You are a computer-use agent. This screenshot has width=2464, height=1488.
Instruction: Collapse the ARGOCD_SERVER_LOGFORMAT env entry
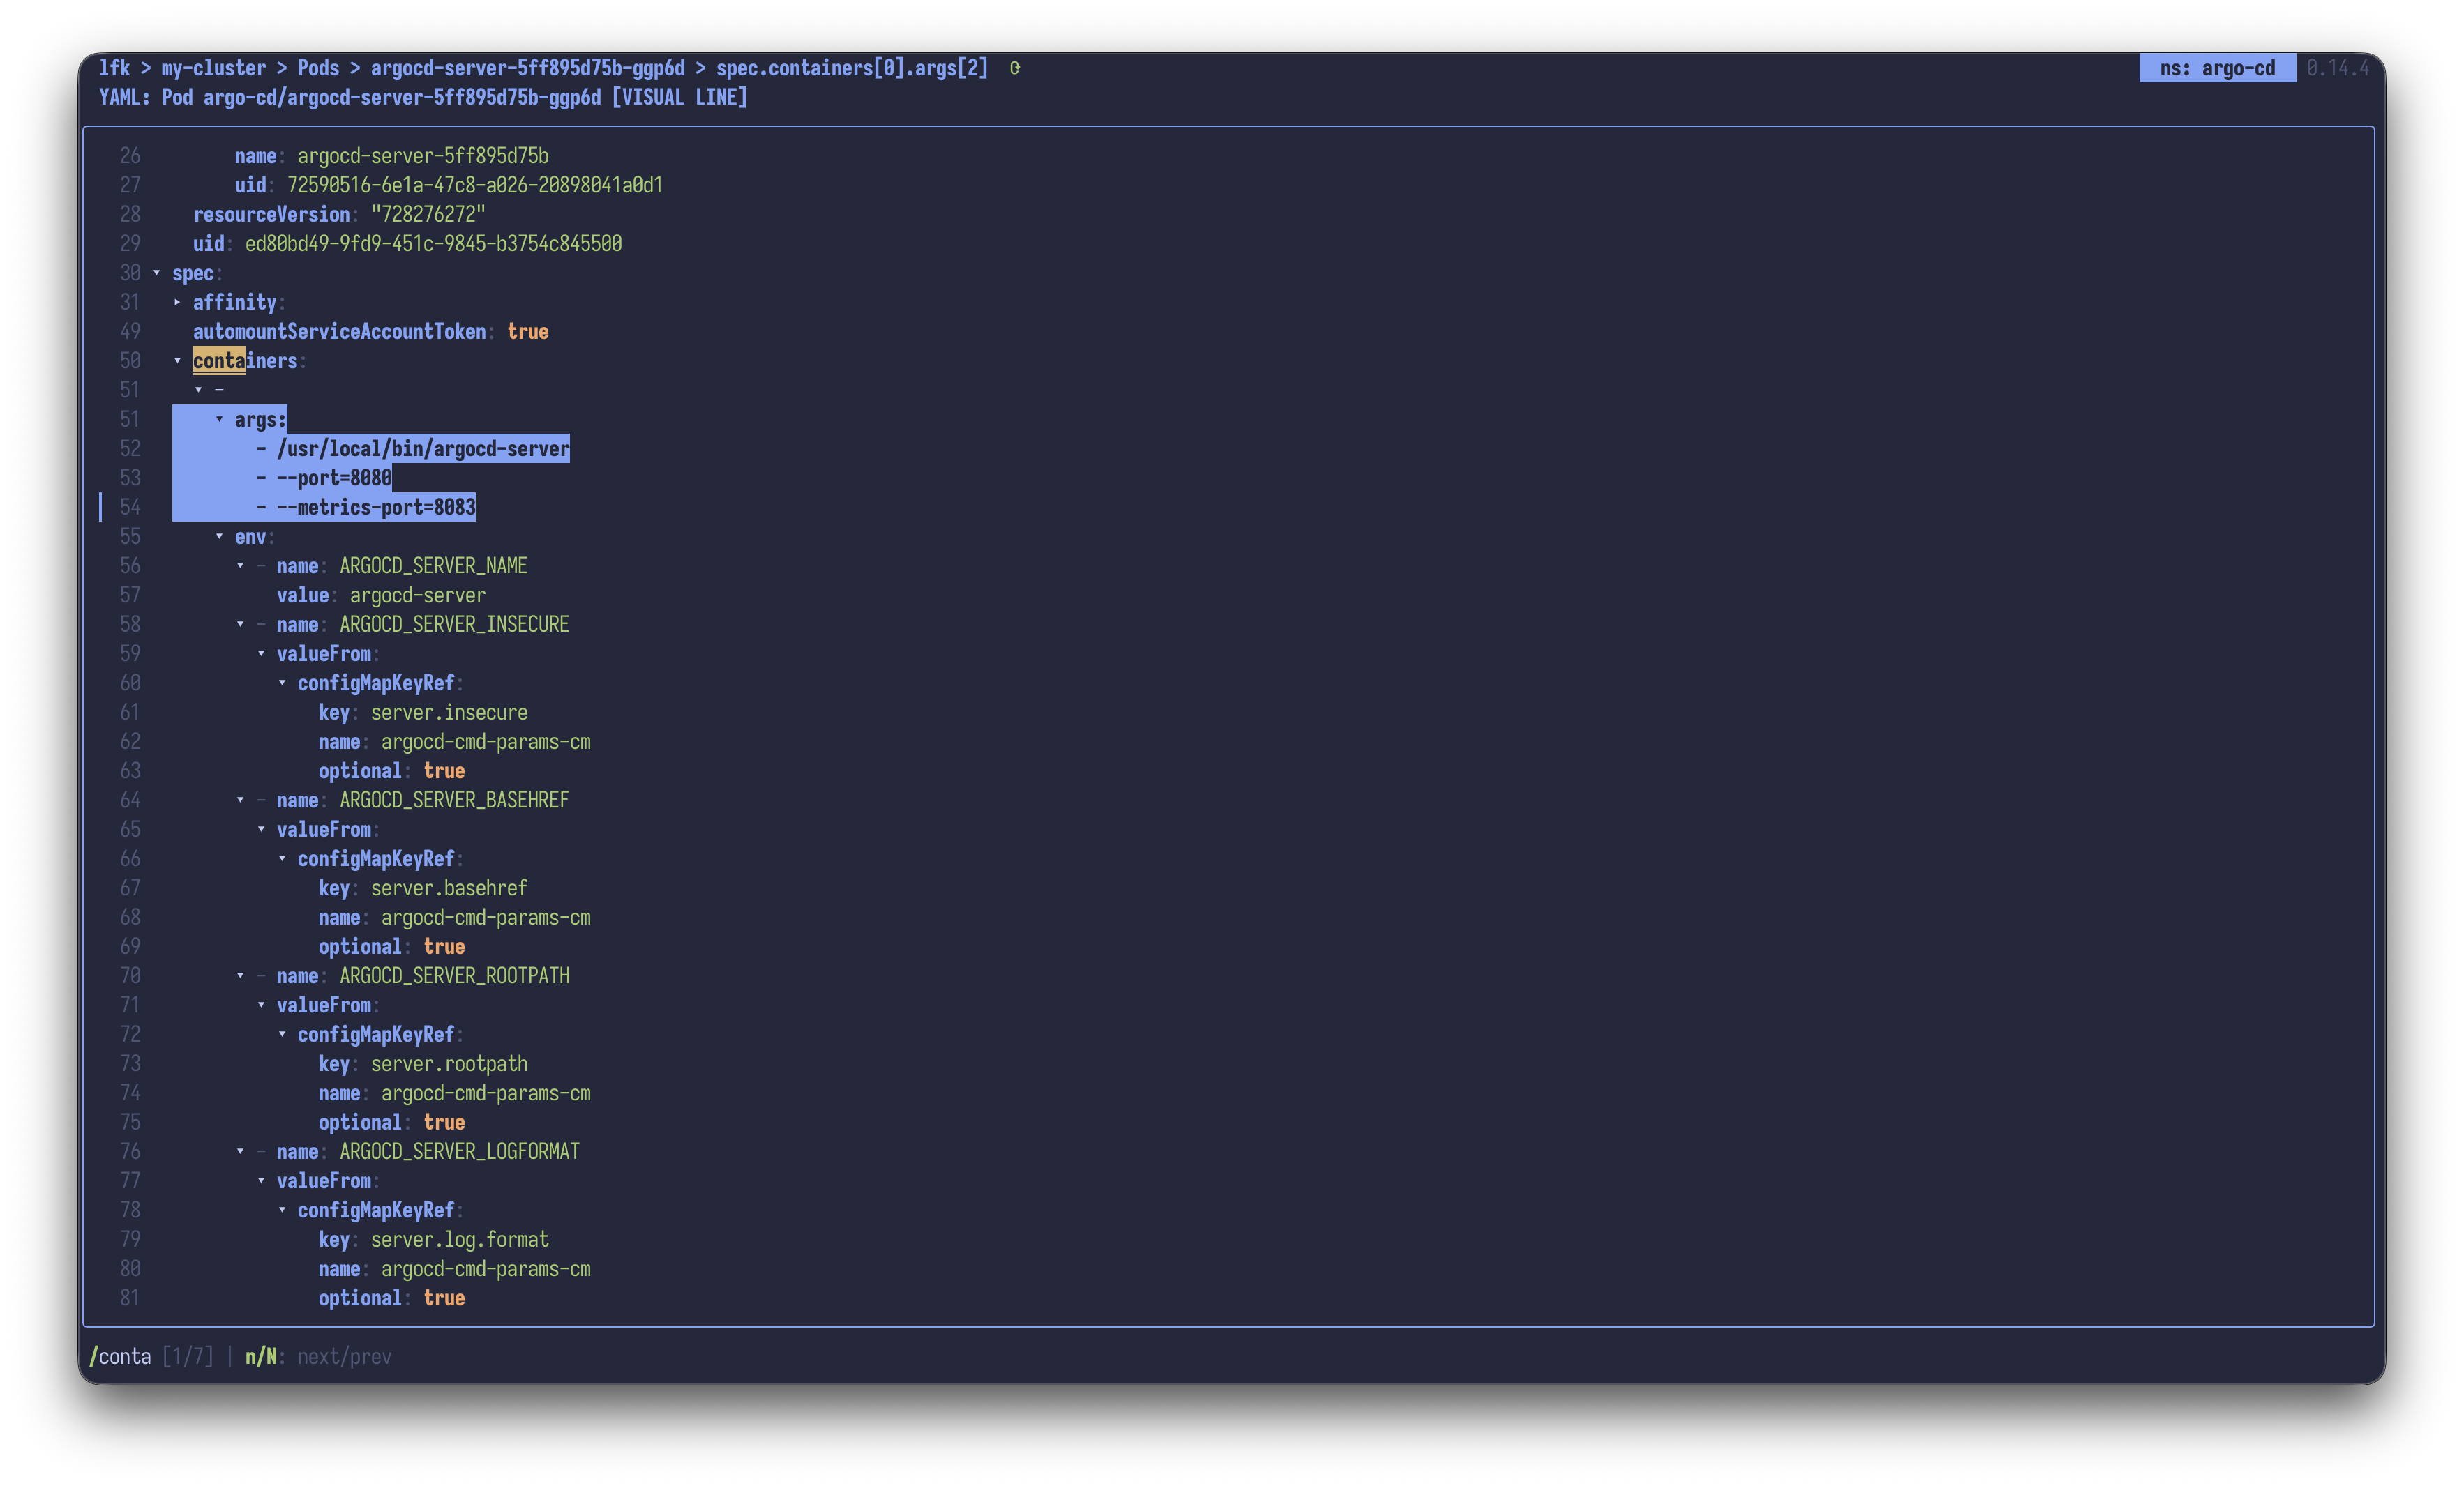241,1151
